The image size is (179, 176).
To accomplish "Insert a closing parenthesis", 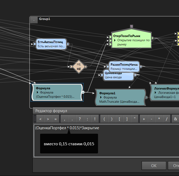I will [x=112, y=119].
